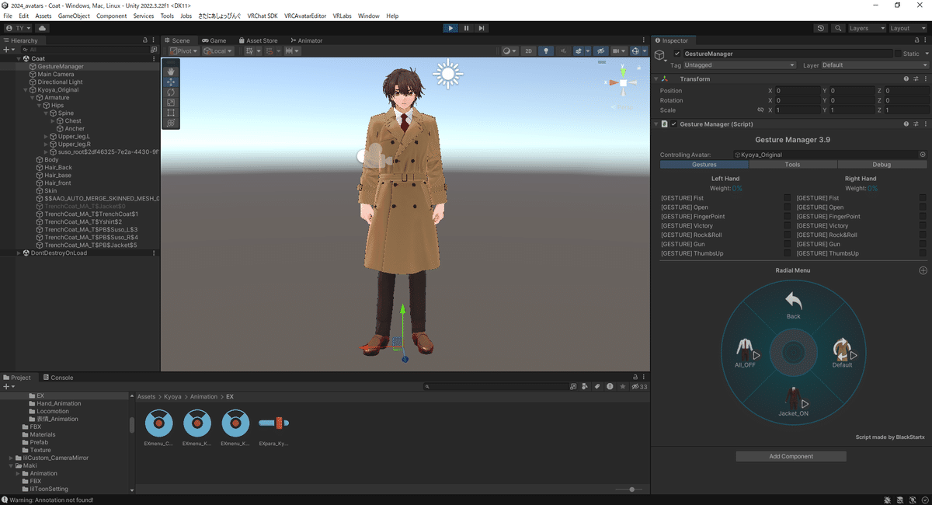
Task: Enable the left hand [GESTURE] Fist checkbox
Action: click(x=787, y=198)
